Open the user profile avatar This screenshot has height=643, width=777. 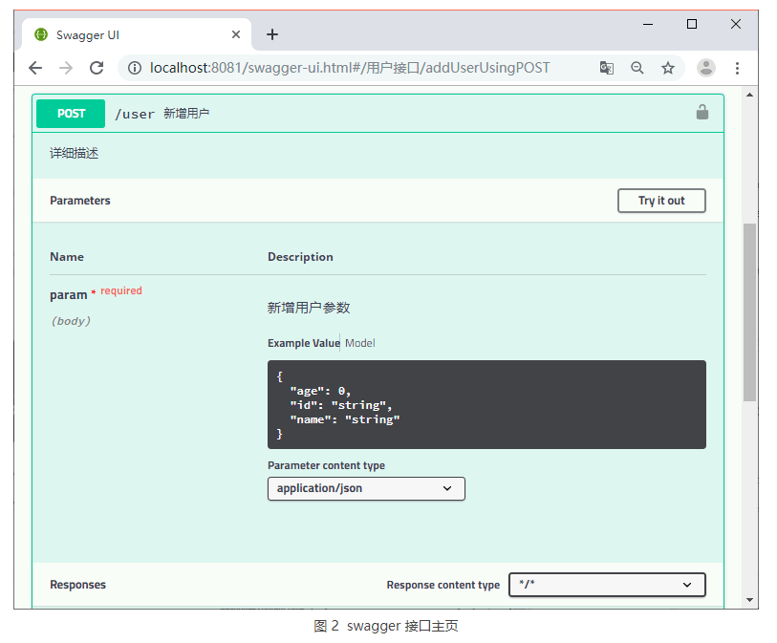tap(706, 68)
